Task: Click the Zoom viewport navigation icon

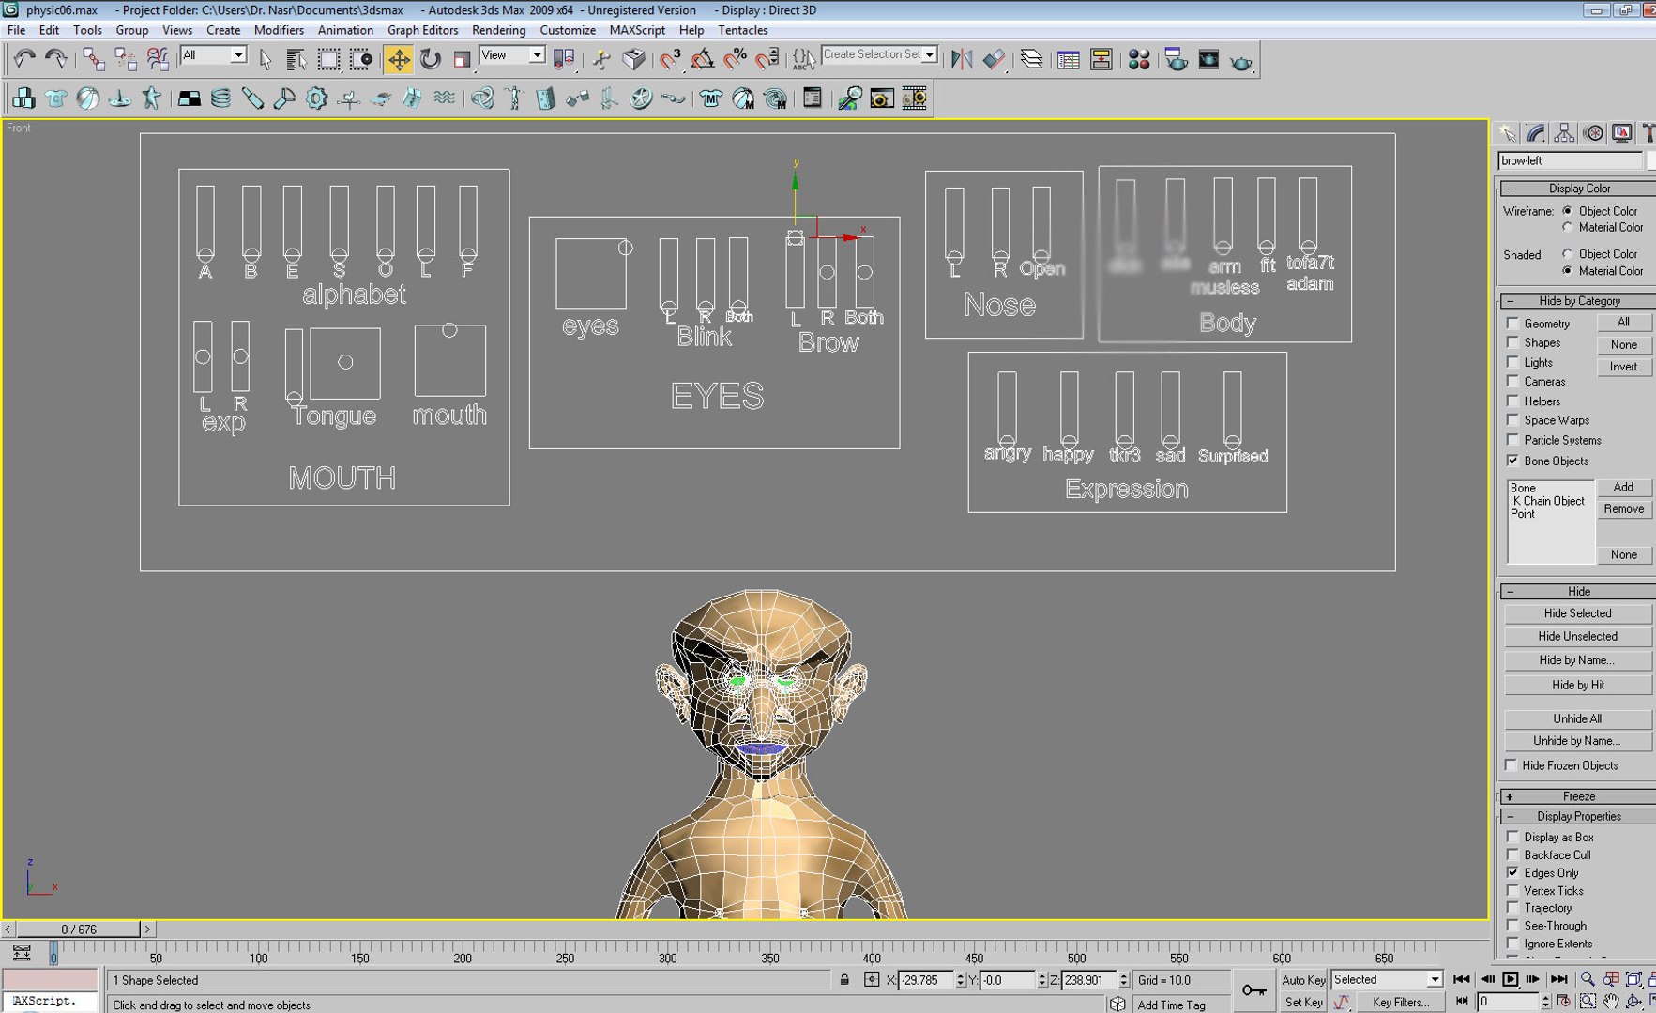Action: 1588,978
